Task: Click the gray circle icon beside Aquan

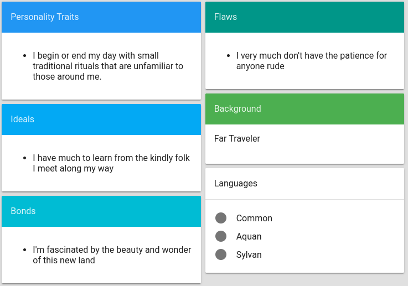Action: pos(221,236)
